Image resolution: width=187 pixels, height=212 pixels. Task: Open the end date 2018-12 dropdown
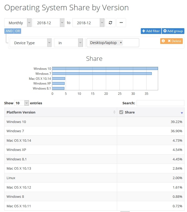coord(89,23)
